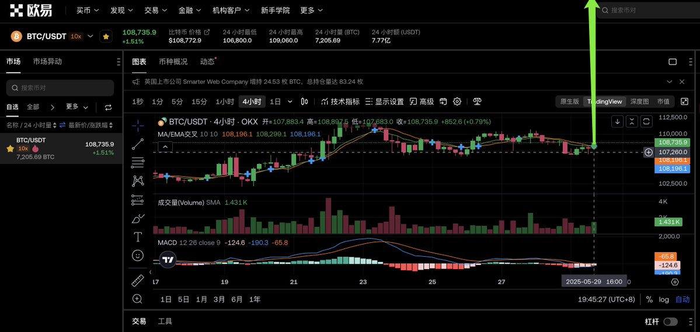This screenshot has width=700, height=332.
Task: Switch to 币种概况 tab
Action: (x=173, y=62)
